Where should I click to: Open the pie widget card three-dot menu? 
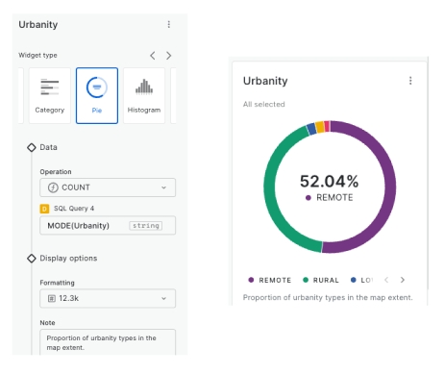click(x=410, y=81)
